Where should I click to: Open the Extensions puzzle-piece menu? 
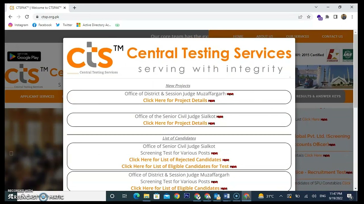(x=327, y=17)
